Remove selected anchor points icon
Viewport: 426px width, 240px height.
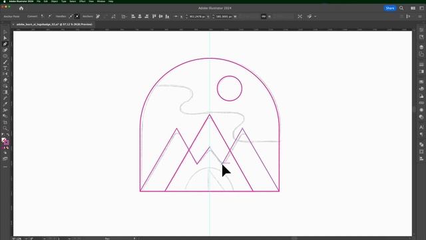(x=98, y=16)
